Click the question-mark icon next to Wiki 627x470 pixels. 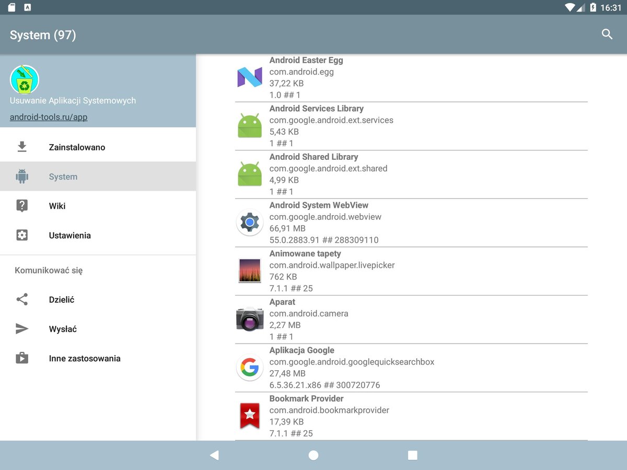click(22, 205)
